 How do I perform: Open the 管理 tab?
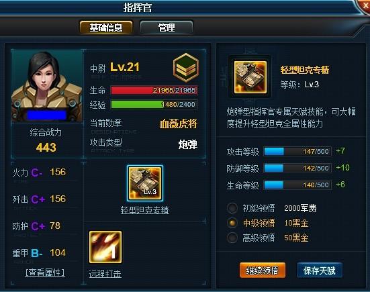pos(167,28)
